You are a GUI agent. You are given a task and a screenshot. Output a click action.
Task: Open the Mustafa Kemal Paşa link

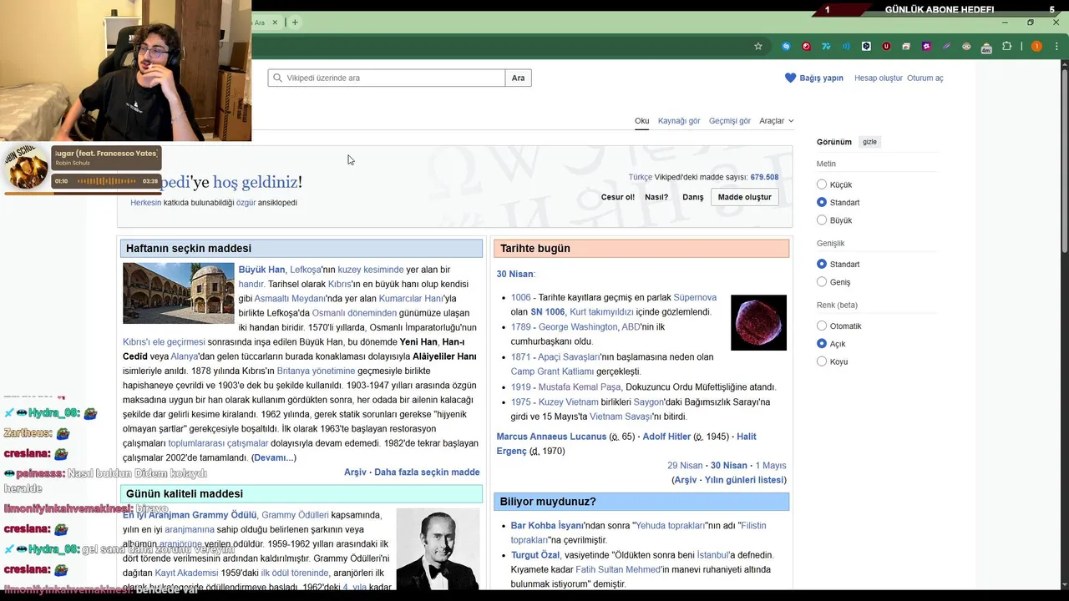[x=580, y=387]
